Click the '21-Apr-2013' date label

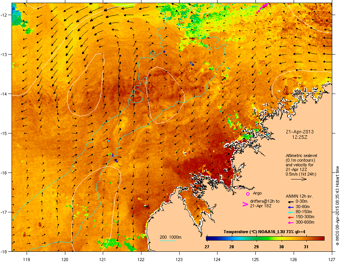coord(300,132)
